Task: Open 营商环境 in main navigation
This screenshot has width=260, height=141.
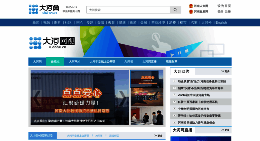Action: [x=158, y=22]
